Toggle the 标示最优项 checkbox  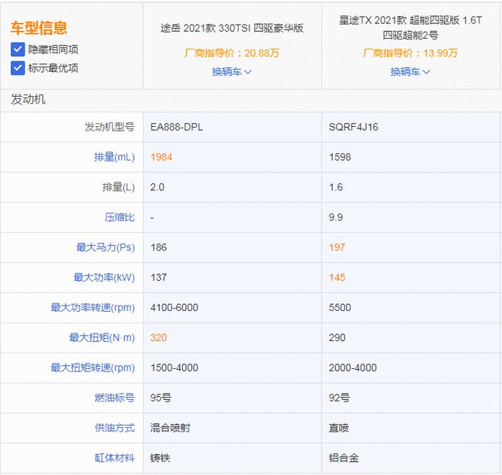[18, 68]
